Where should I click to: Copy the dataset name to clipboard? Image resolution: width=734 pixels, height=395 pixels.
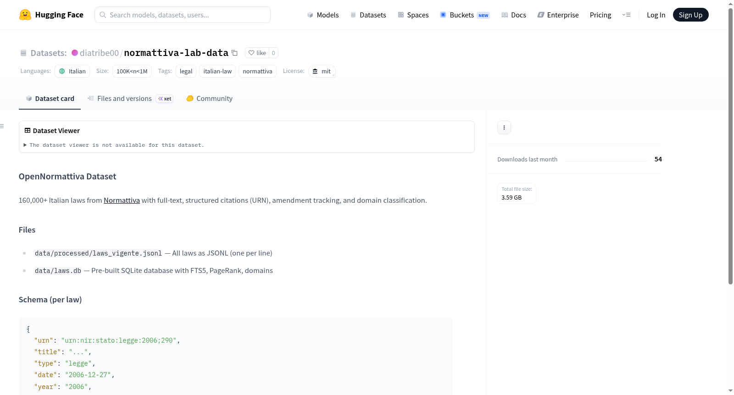pos(234,53)
